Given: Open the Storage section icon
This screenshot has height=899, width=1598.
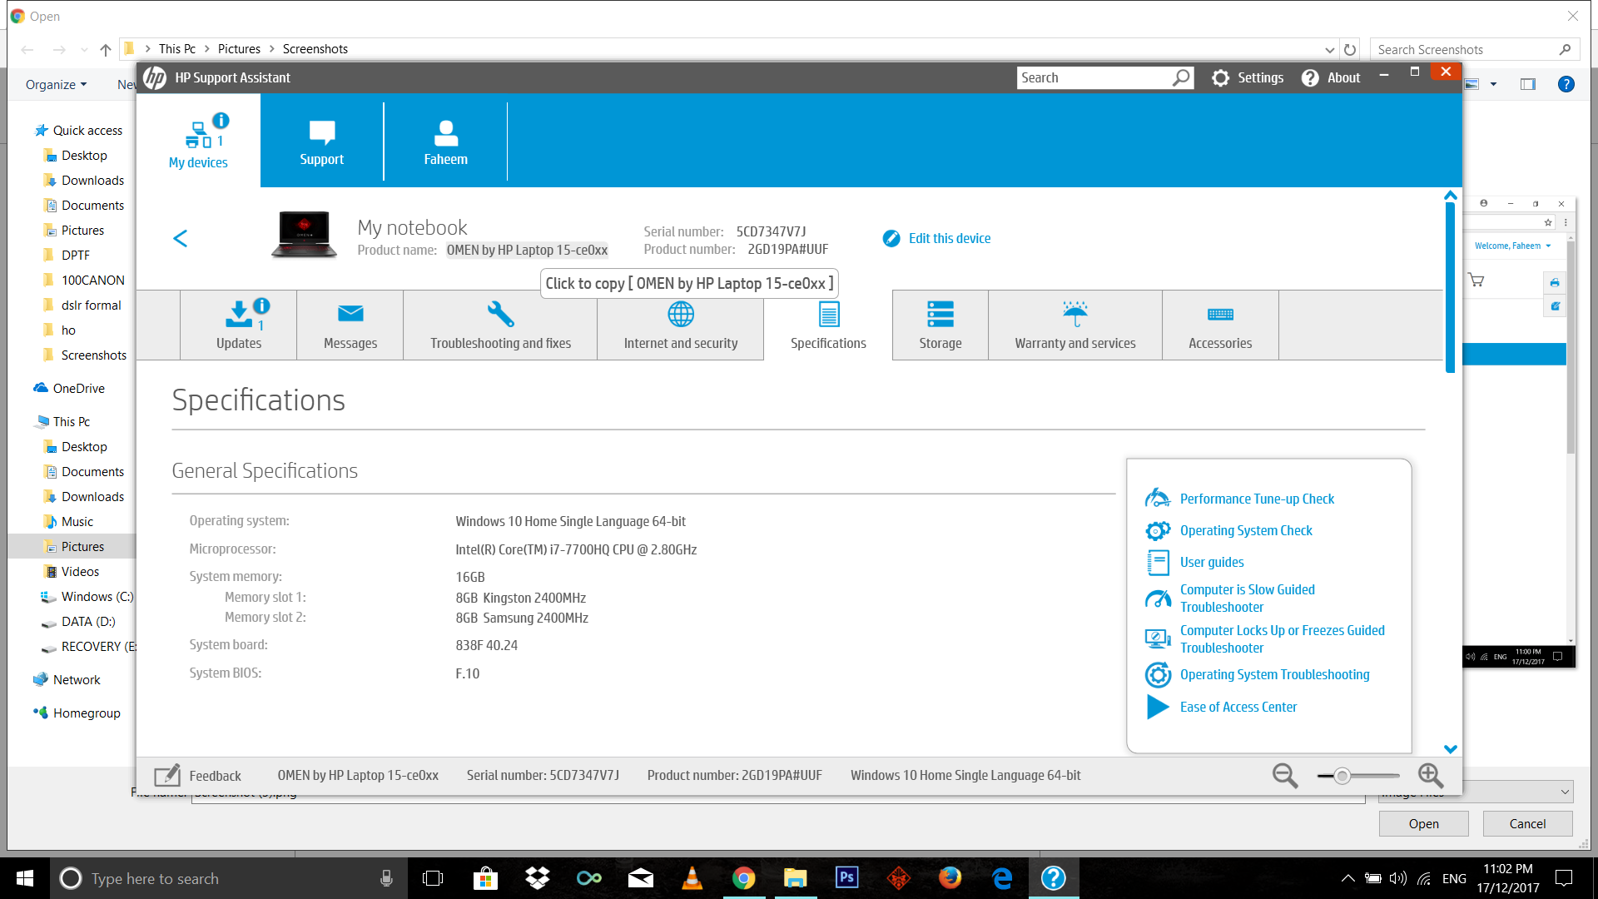Looking at the screenshot, I should 940,315.
